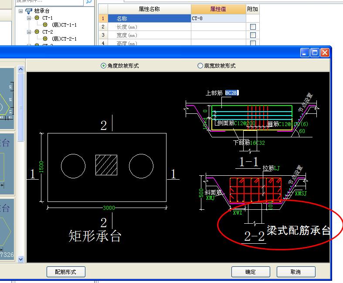Edit the 3000 length dimension

[x=109, y=208]
